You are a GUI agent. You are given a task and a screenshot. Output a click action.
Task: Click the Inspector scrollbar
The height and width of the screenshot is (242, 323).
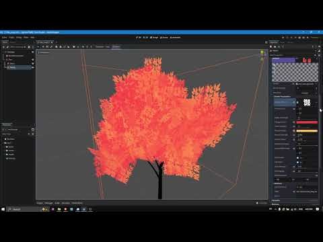[320, 130]
